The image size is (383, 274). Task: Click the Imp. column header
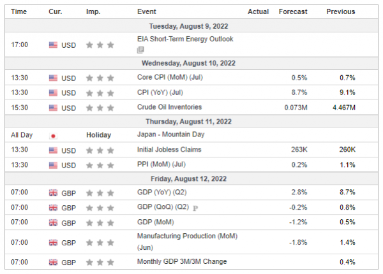93,11
